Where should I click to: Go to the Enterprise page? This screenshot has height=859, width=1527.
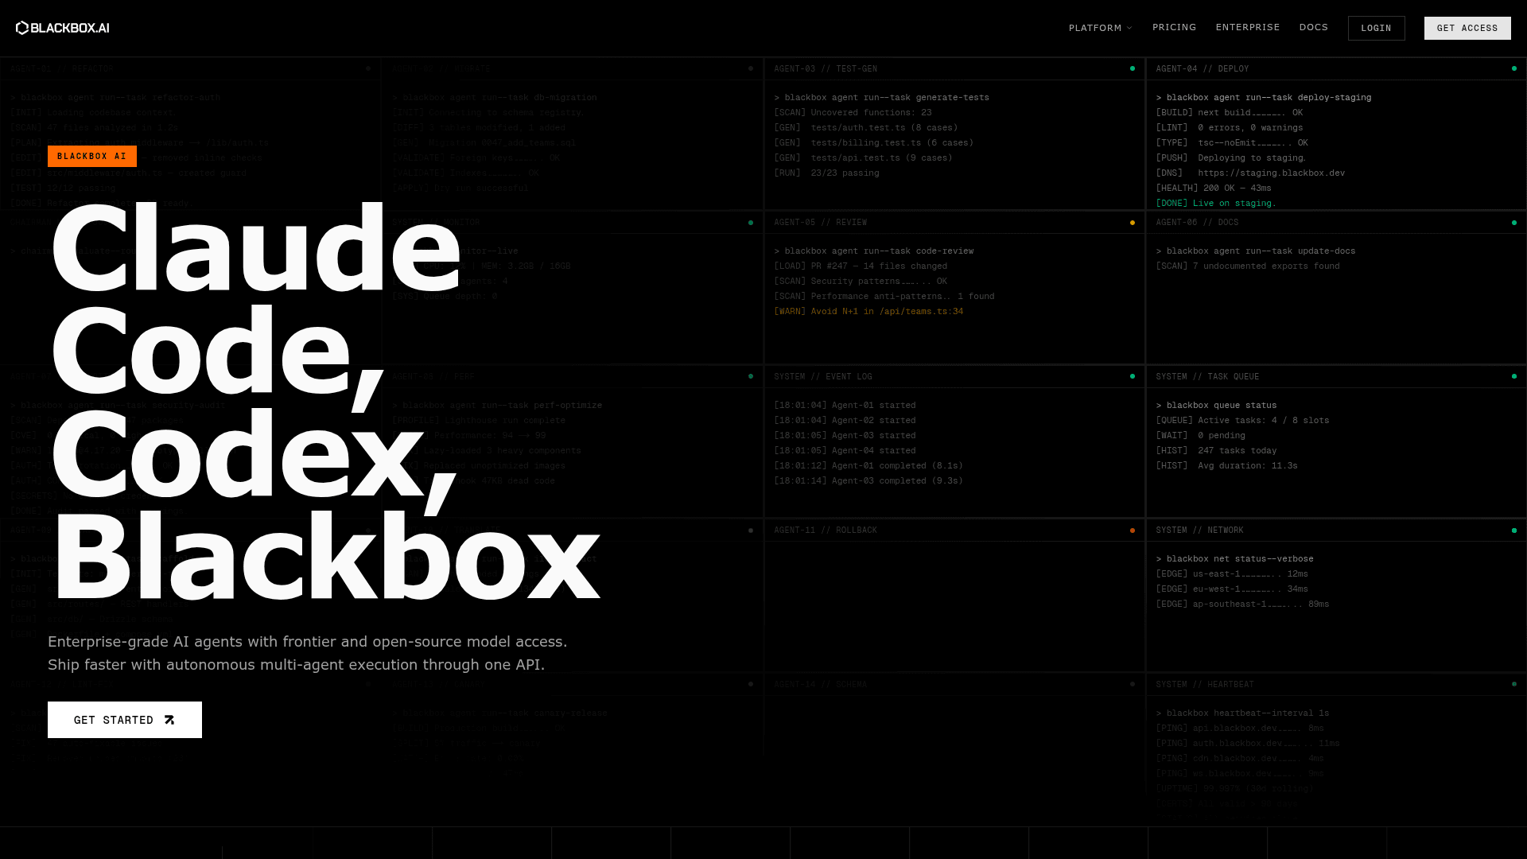pyautogui.click(x=1247, y=27)
